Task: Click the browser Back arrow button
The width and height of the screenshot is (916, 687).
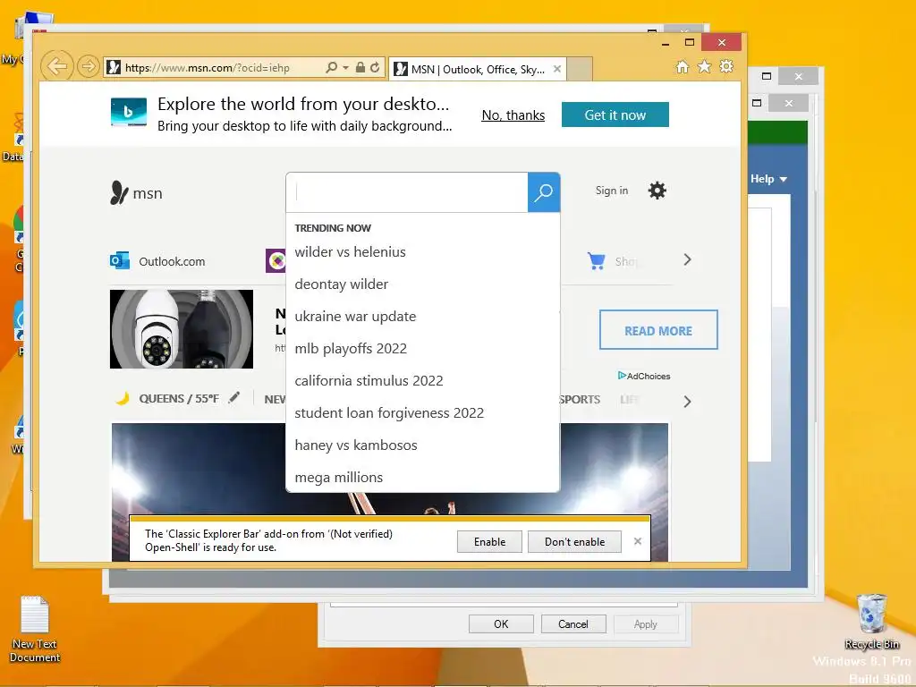Action: point(56,66)
